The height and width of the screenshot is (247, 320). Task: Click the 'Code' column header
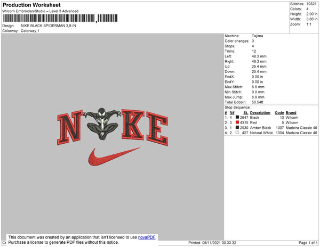click(x=279, y=113)
